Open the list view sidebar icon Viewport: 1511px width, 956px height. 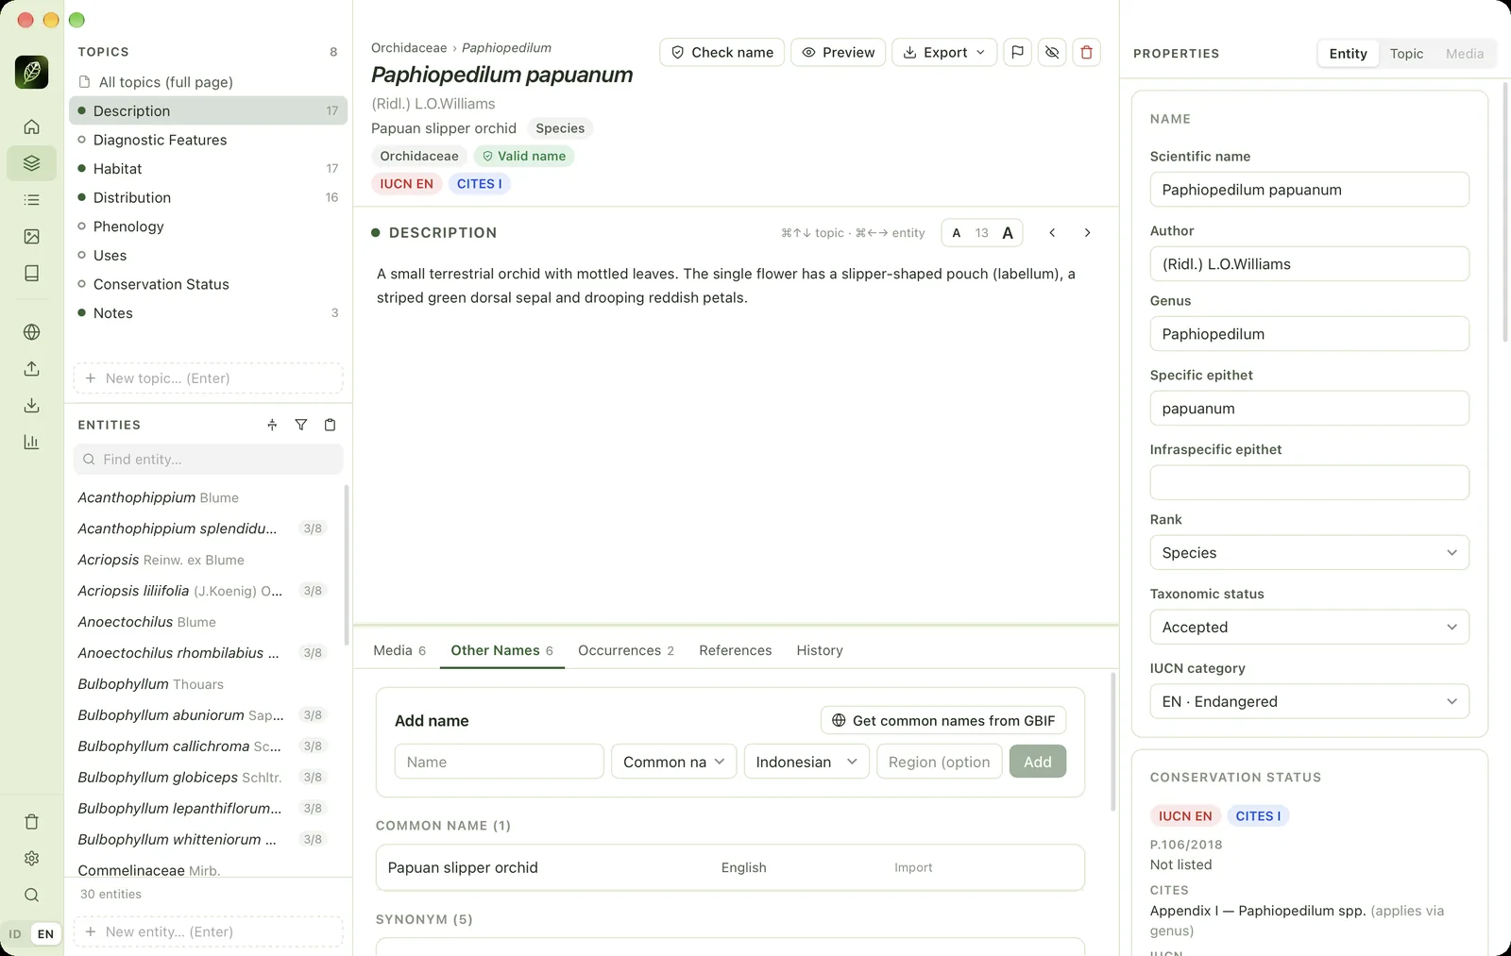click(31, 200)
